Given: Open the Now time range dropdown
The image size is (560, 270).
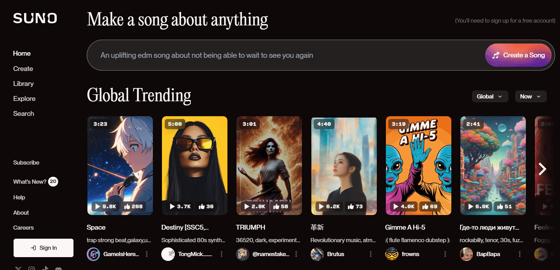Looking at the screenshot, I should tap(531, 96).
